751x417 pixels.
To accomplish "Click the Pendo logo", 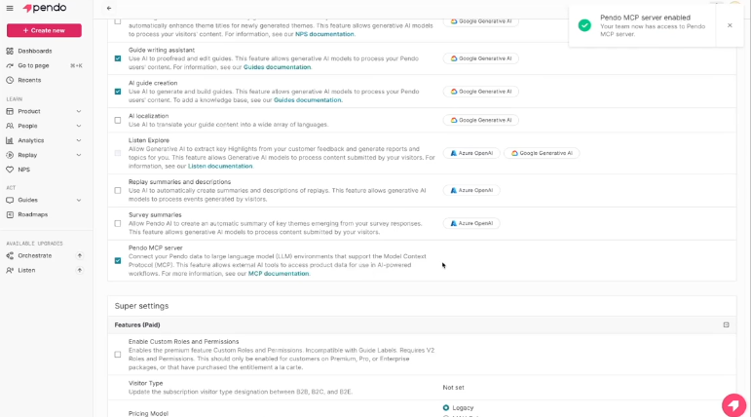I will click(45, 8).
